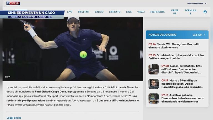Open the DRIVE UP section
Viewport: 213px width, 120px height.
point(175,12)
